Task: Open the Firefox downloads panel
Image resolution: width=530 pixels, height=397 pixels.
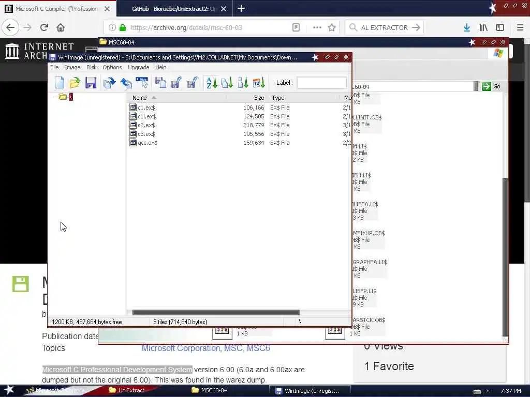Action: click(x=467, y=27)
